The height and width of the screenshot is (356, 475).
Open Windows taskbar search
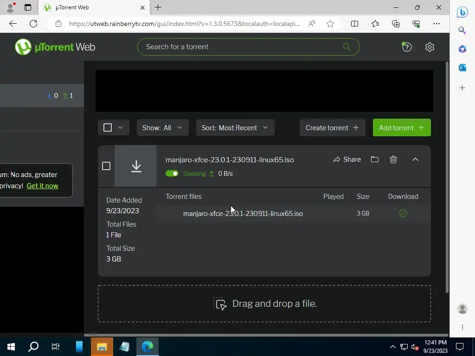[33, 347]
